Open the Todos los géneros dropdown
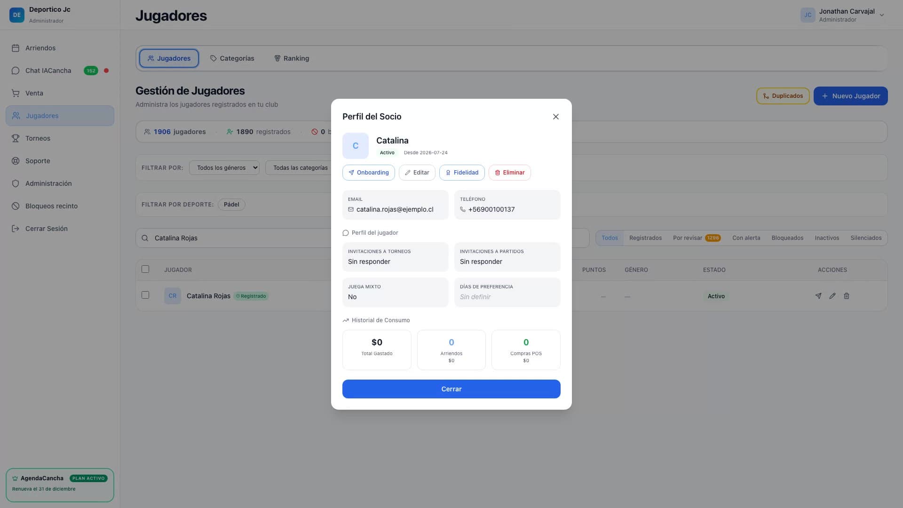 224,168
